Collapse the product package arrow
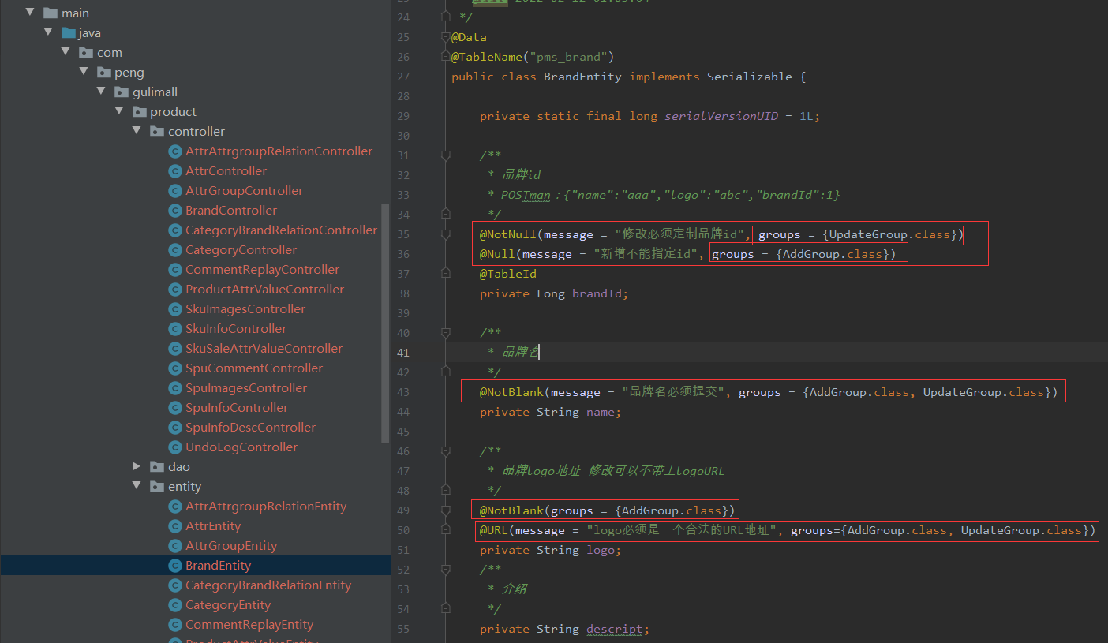This screenshot has width=1108, height=643. [119, 111]
